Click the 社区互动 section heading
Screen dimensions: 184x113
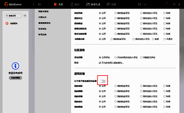click(79, 50)
